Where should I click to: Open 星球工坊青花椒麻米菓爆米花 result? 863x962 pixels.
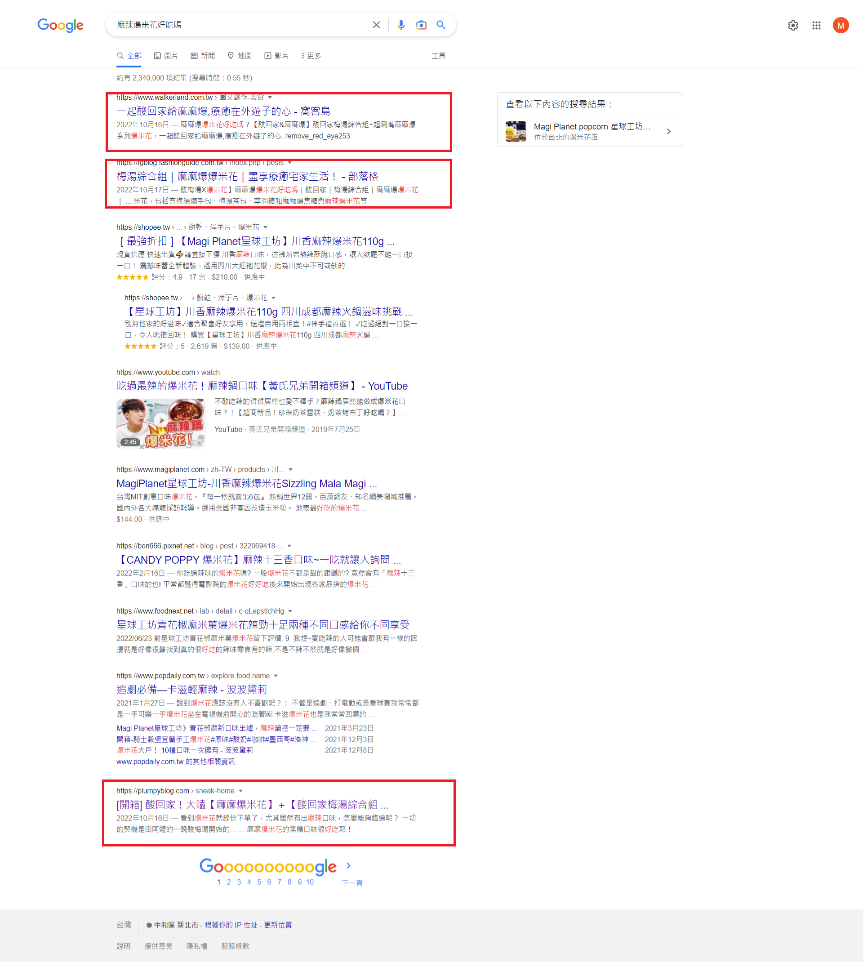tap(263, 625)
